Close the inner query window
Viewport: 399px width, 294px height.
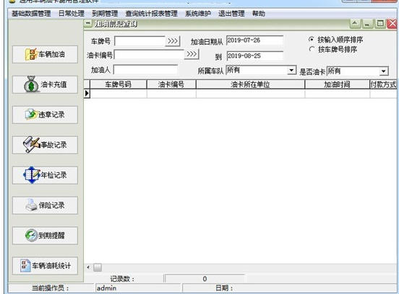(392, 24)
